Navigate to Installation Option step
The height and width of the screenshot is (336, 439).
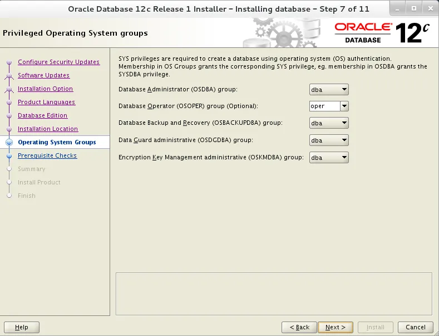click(45, 89)
